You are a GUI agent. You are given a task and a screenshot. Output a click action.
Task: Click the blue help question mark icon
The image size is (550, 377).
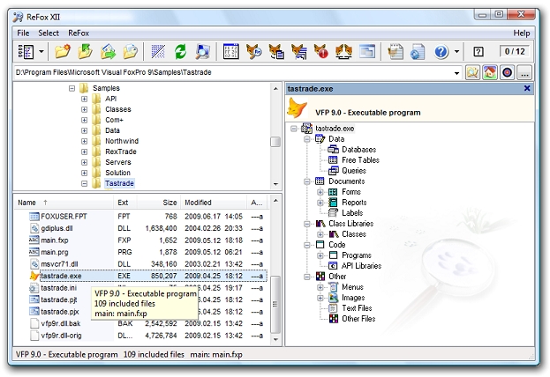click(x=441, y=52)
